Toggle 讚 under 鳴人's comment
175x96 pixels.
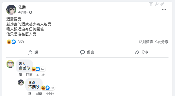[x=21, y=75]
